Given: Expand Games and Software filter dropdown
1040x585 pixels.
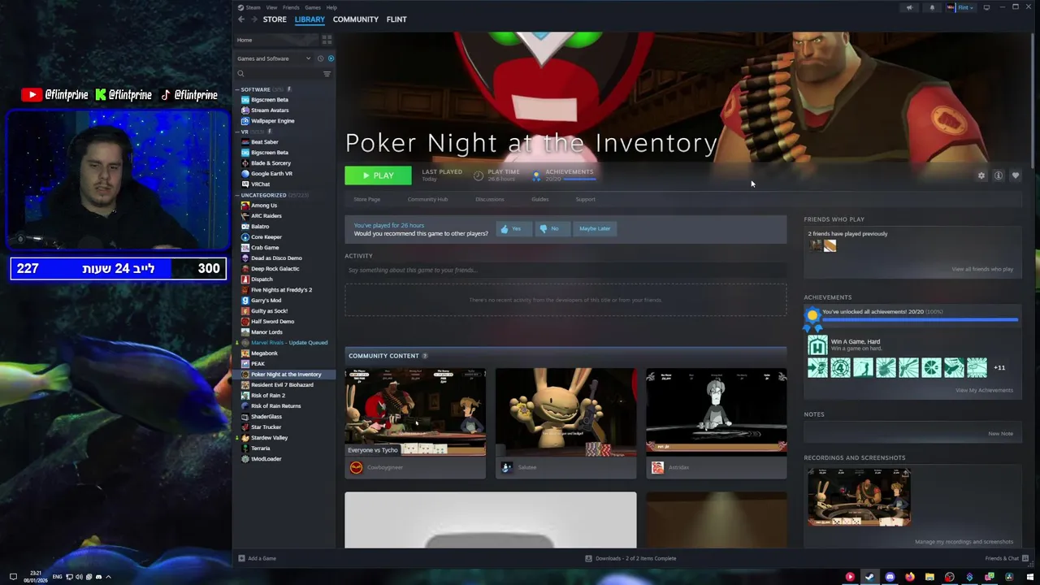Looking at the screenshot, I should (274, 58).
